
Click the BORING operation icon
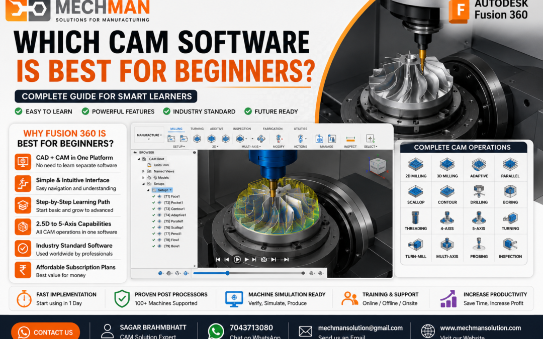coord(510,191)
